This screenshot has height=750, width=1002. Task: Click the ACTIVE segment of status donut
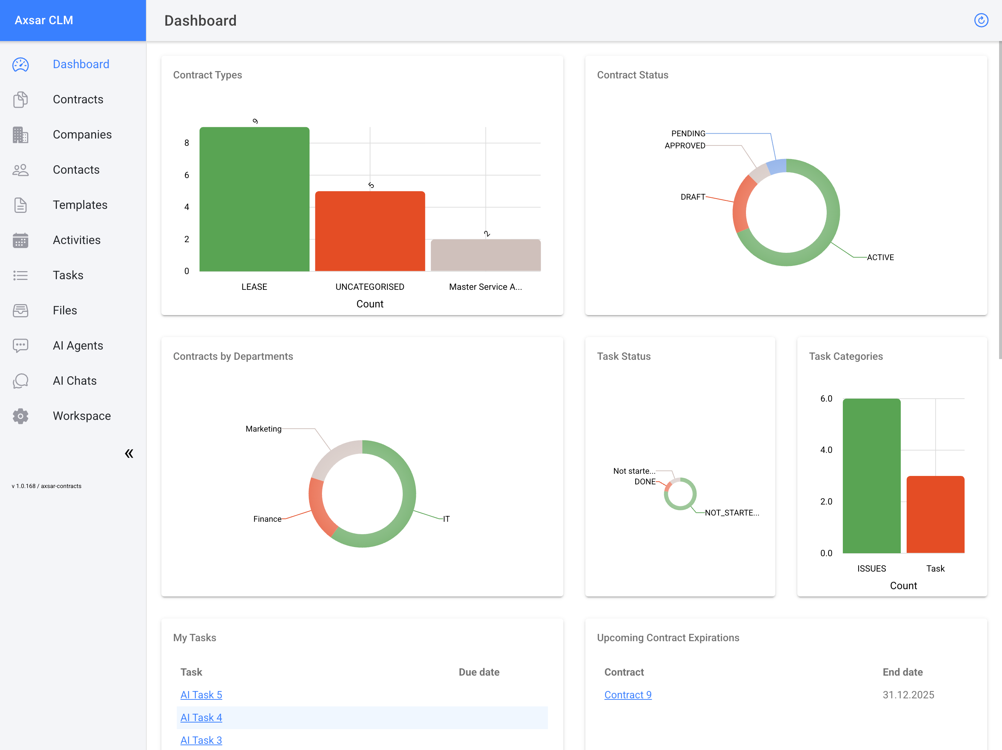click(x=833, y=213)
